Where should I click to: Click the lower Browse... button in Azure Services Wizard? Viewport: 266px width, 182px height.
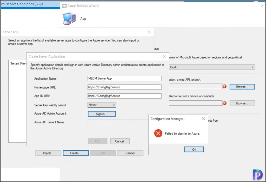(x=242, y=103)
